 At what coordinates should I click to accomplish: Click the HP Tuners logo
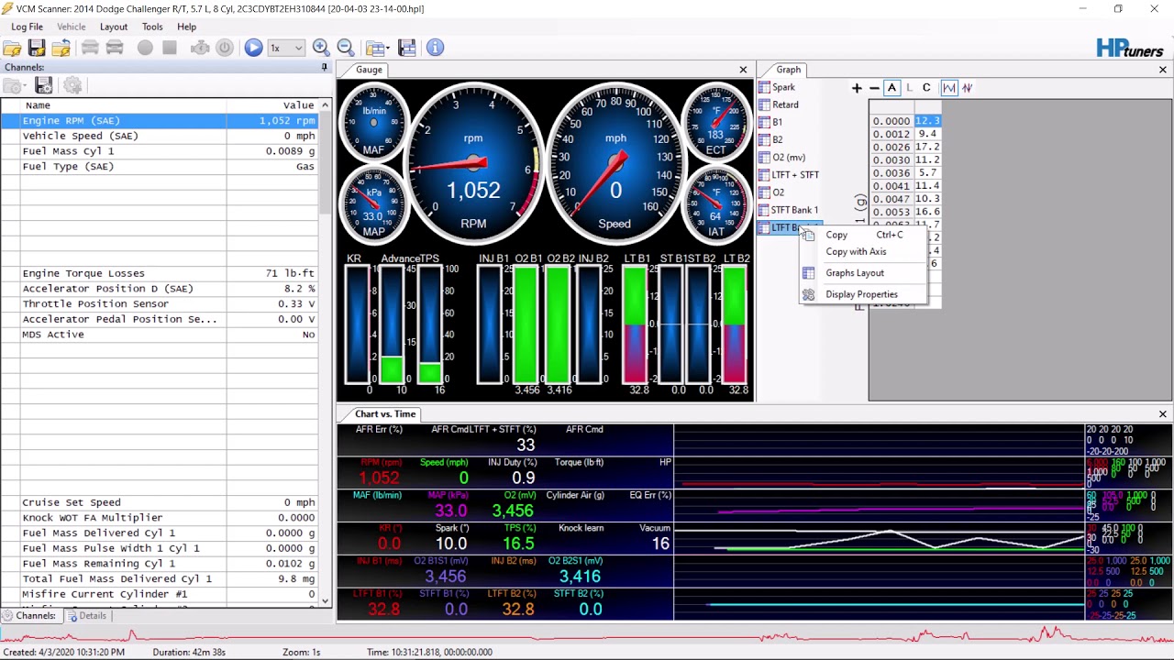(1130, 48)
